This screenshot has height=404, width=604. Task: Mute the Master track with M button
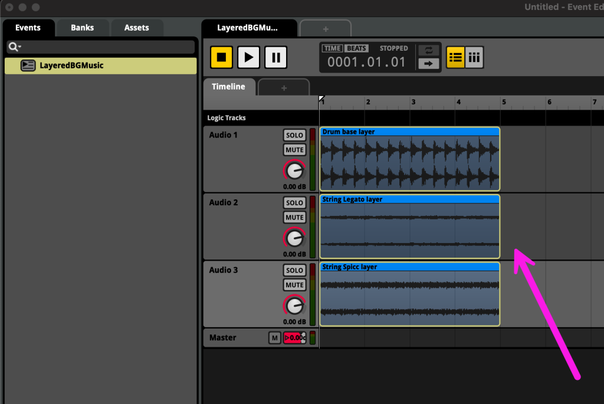(x=274, y=337)
